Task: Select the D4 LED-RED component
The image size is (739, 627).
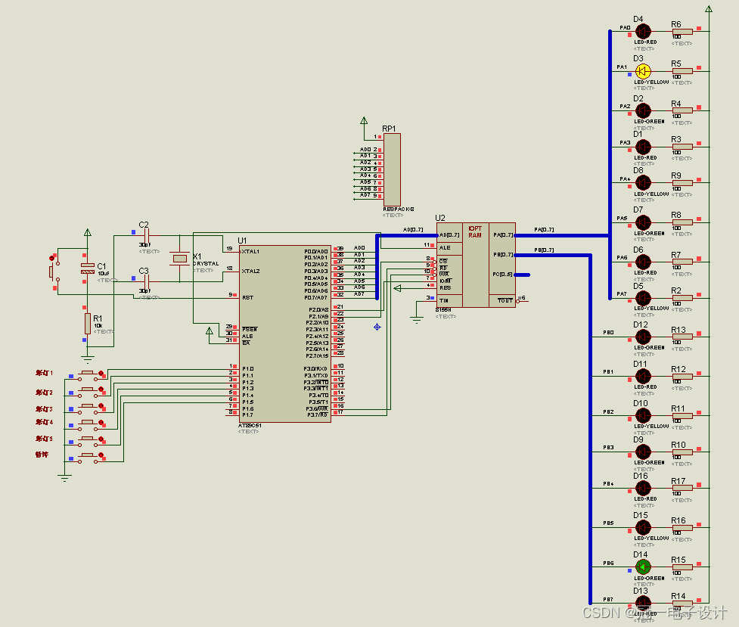Action: (643, 32)
